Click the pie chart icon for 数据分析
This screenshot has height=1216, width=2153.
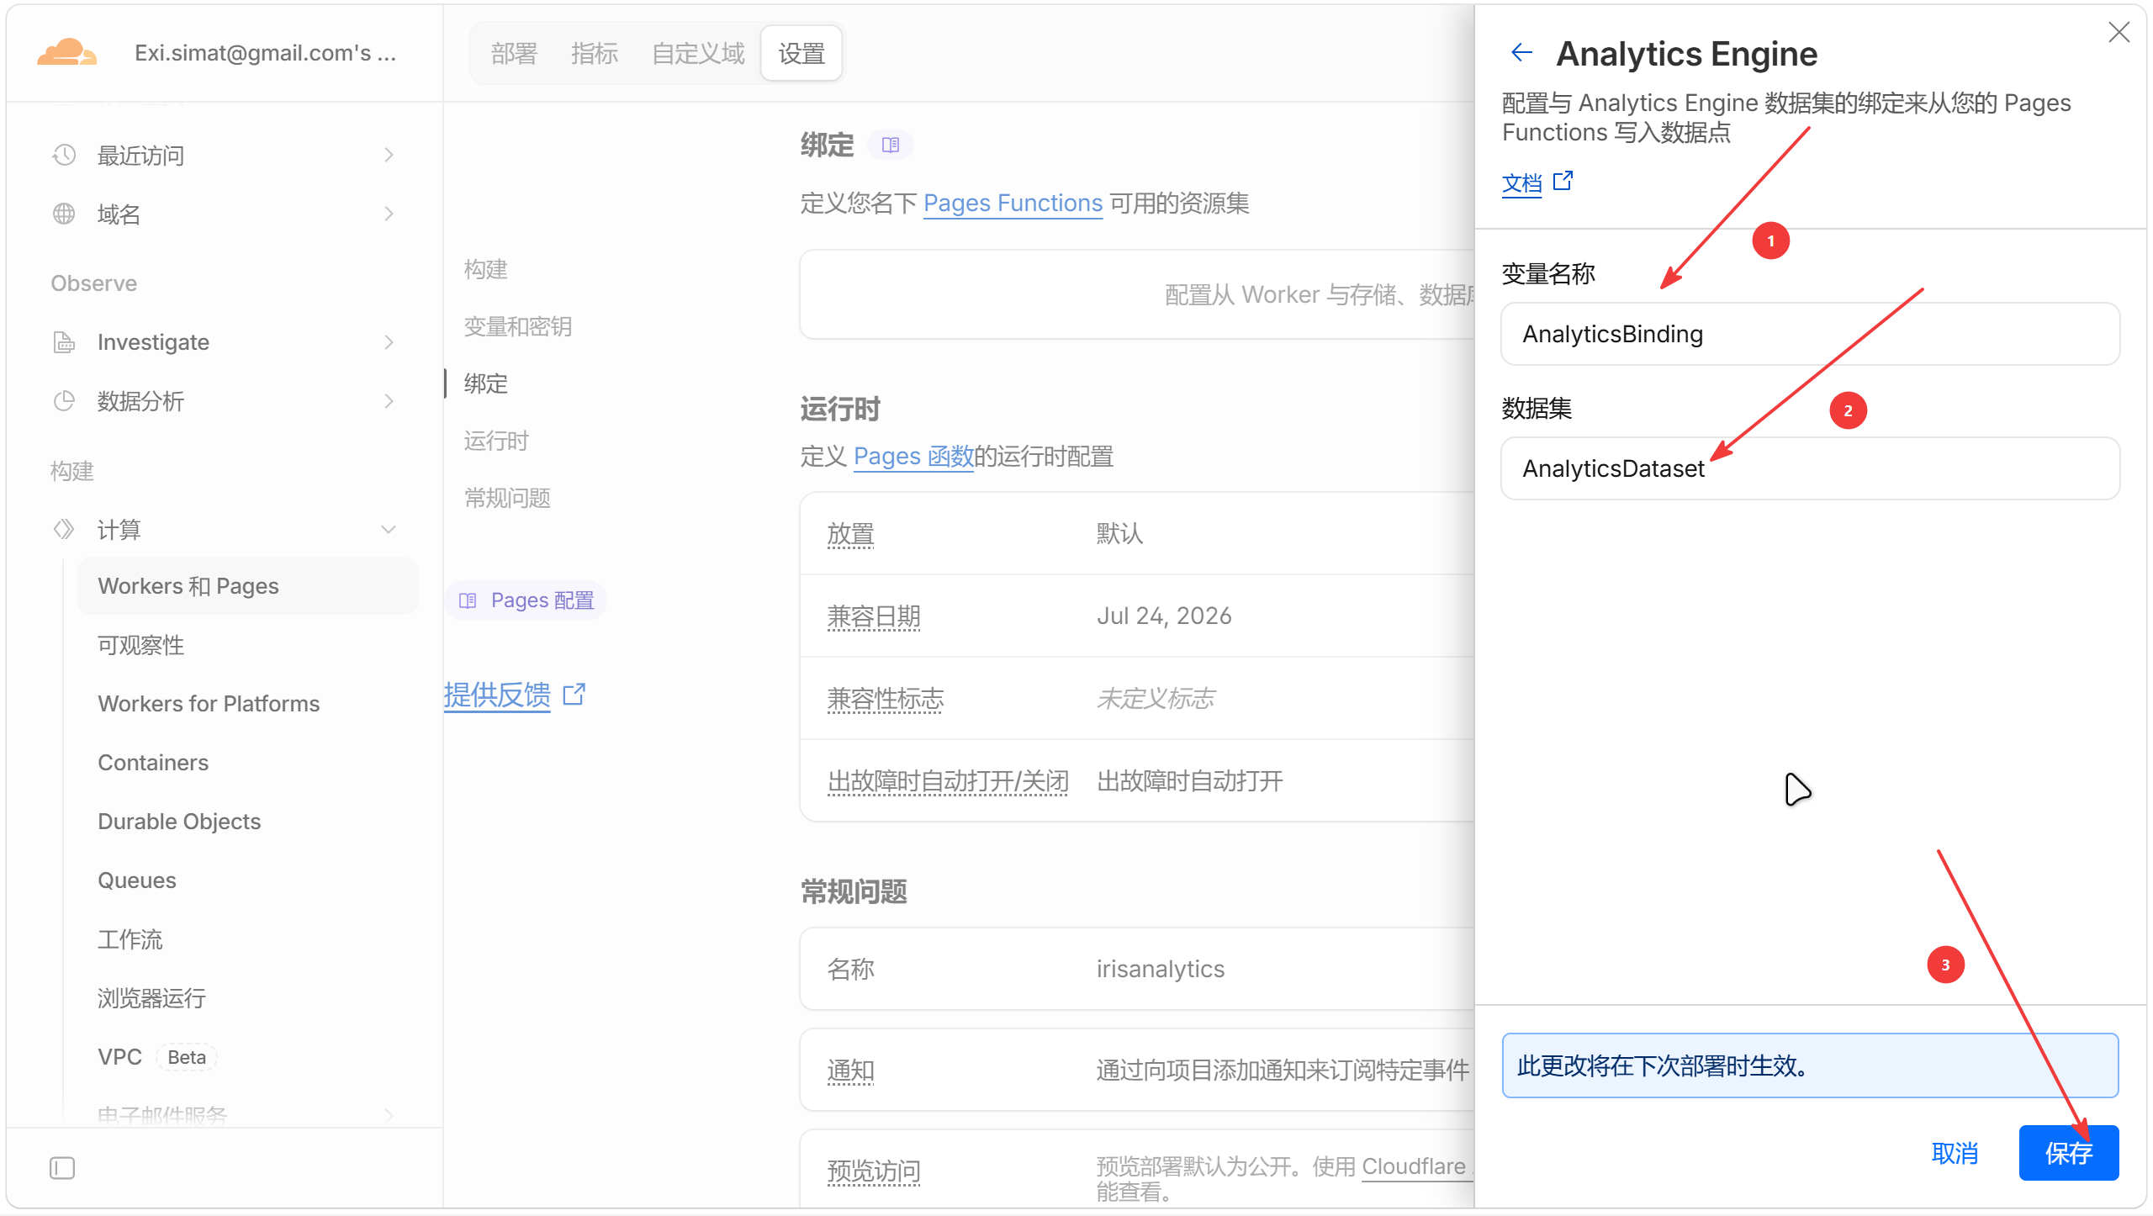click(x=64, y=401)
